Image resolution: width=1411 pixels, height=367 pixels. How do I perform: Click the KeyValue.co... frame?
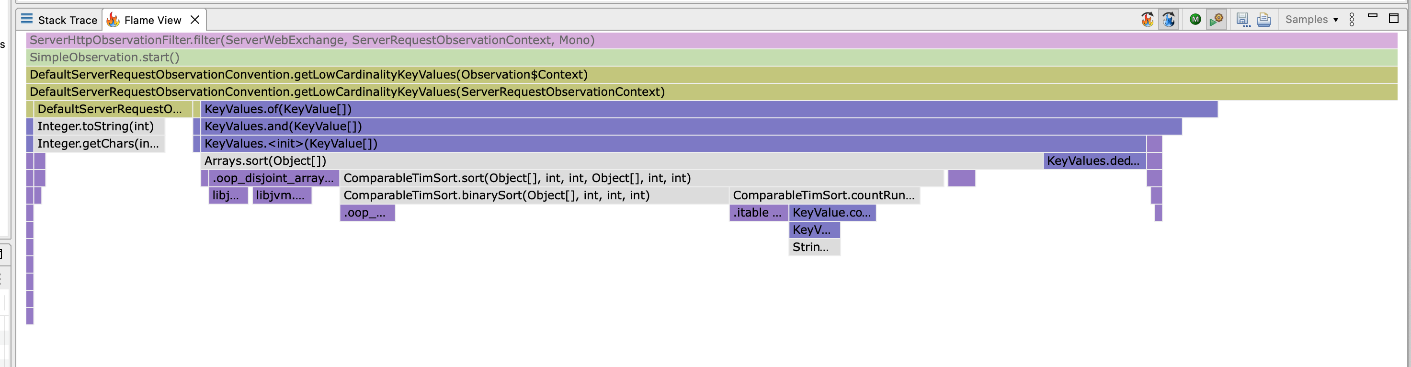(x=832, y=213)
